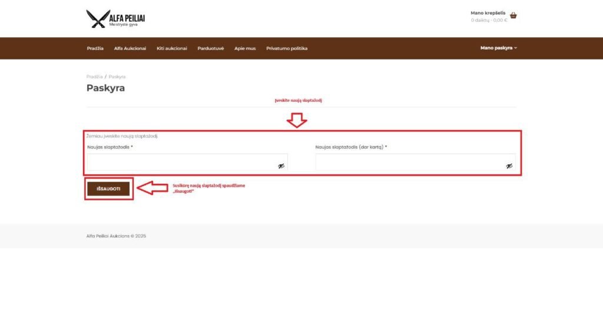Screen dimensions: 603x334
Task: Open the Parduotuvė menu item
Action: click(211, 48)
